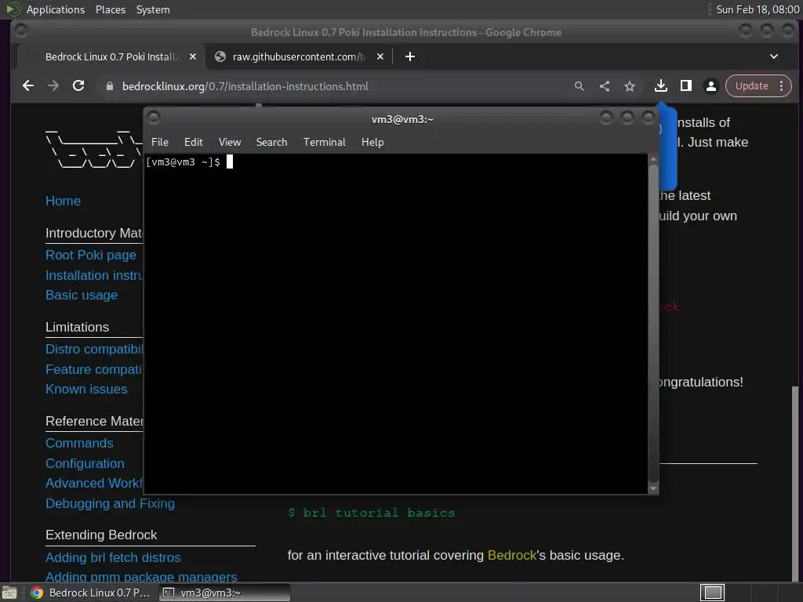The image size is (803, 602).
Task: Click the Chrome forward arrow
Action: [53, 86]
